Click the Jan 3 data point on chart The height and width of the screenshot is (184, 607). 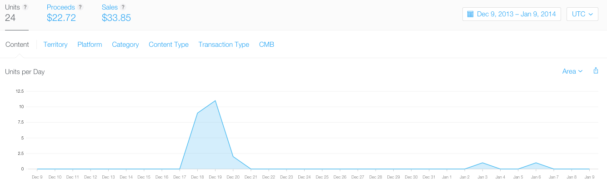(x=482, y=163)
